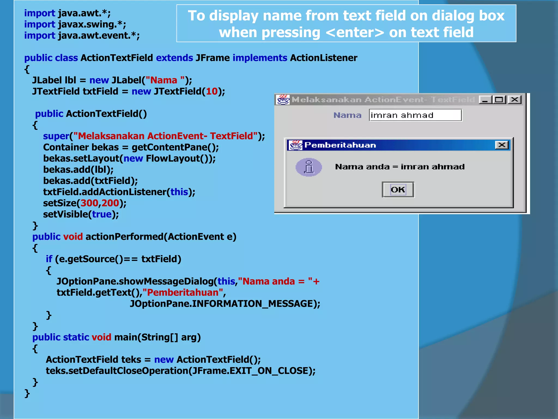
Task: Click the 'JTextField txtField = new JTextField(10);' line
Action: [x=129, y=91]
